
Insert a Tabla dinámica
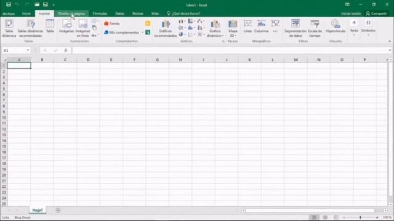click(x=9, y=28)
